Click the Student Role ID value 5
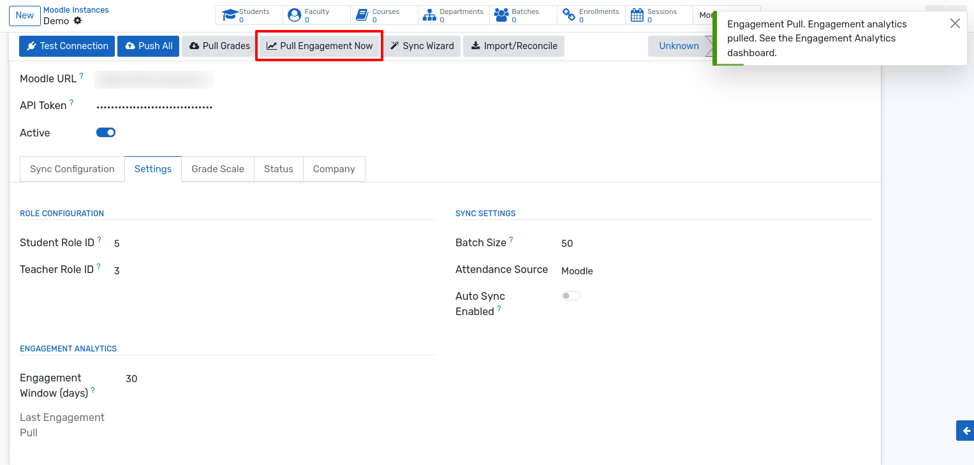Screen dimensions: 974x465 click(x=117, y=244)
